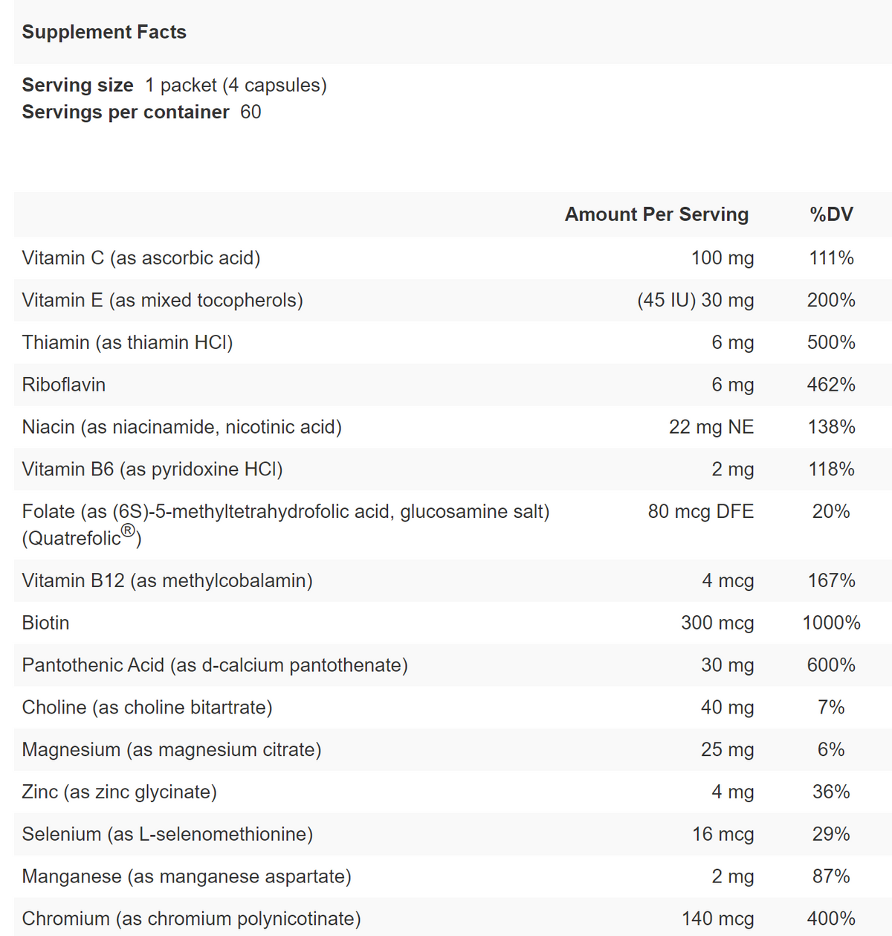
Task: Click the Chromium 400% daily value
Action: [x=831, y=919]
